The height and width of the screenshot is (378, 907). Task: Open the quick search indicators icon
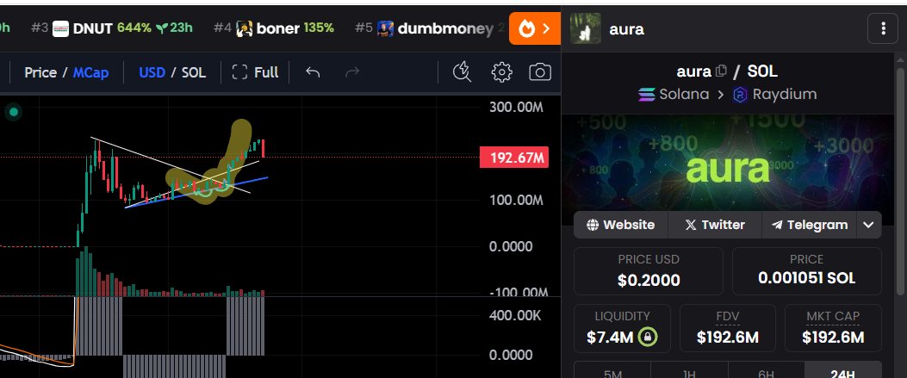point(462,72)
